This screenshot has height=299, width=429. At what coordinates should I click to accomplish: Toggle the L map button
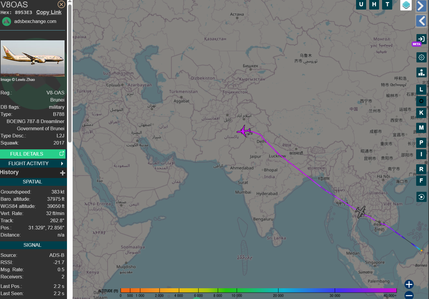click(x=421, y=89)
